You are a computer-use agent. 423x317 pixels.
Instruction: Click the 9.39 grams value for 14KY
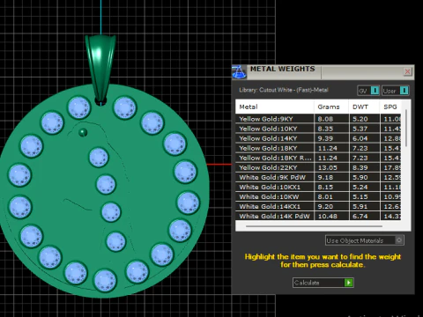coord(325,138)
